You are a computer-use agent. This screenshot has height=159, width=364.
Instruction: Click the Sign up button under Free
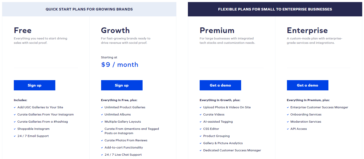35,85
